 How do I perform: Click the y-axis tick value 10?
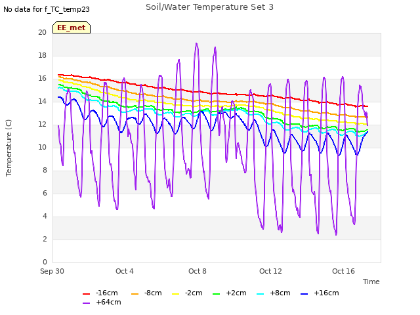[42, 147]
